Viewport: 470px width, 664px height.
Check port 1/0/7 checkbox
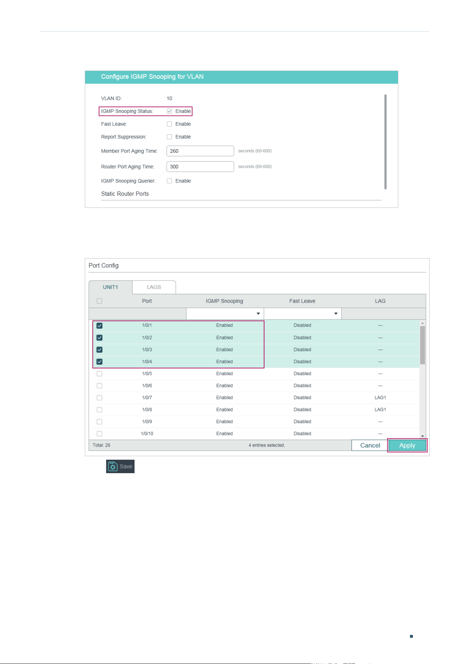point(99,398)
